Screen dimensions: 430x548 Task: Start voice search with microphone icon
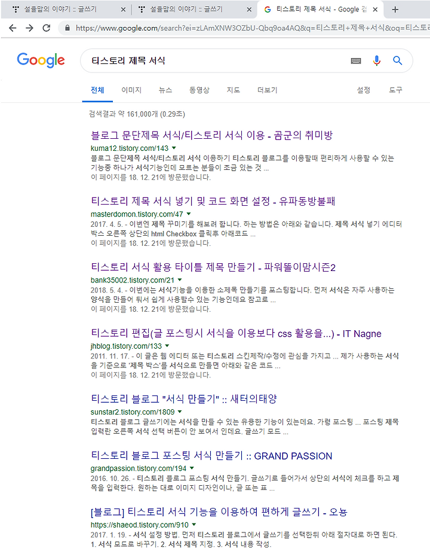[x=376, y=61]
